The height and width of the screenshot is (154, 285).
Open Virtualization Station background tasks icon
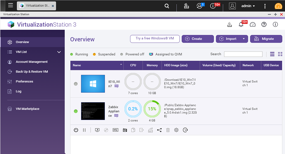(230, 24)
